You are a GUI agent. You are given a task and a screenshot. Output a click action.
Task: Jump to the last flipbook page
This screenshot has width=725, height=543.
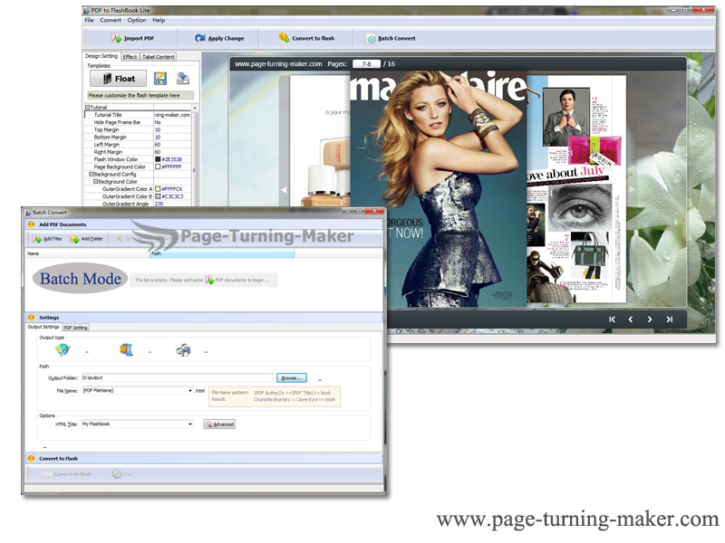[669, 319]
